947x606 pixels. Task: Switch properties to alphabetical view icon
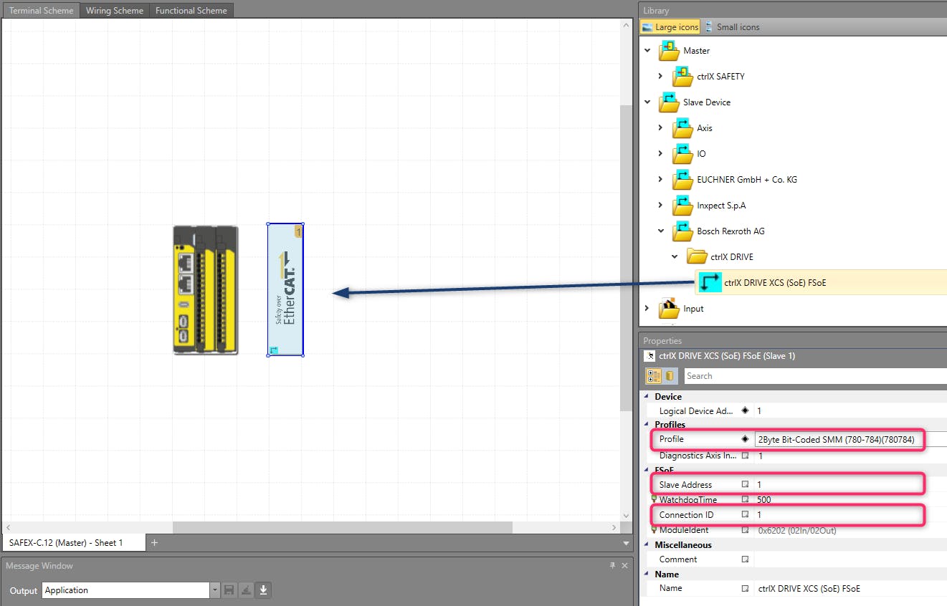[x=670, y=376]
